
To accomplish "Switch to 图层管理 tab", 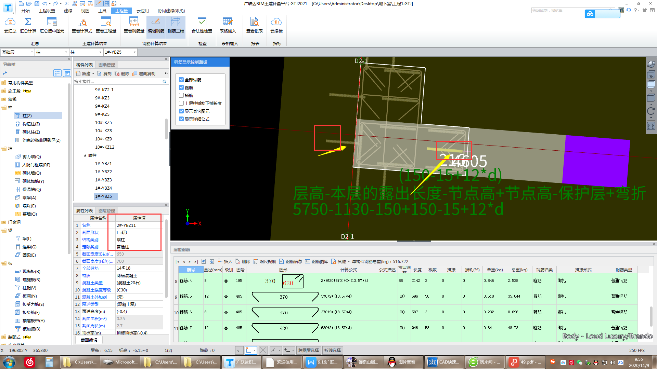I will (x=107, y=210).
